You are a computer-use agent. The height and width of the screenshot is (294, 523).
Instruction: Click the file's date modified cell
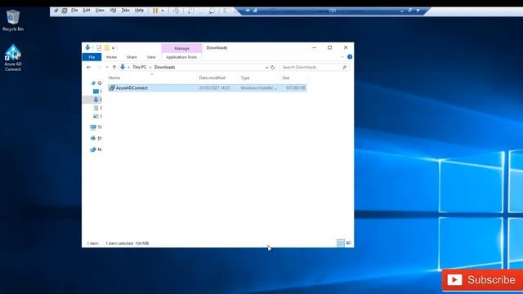click(214, 87)
